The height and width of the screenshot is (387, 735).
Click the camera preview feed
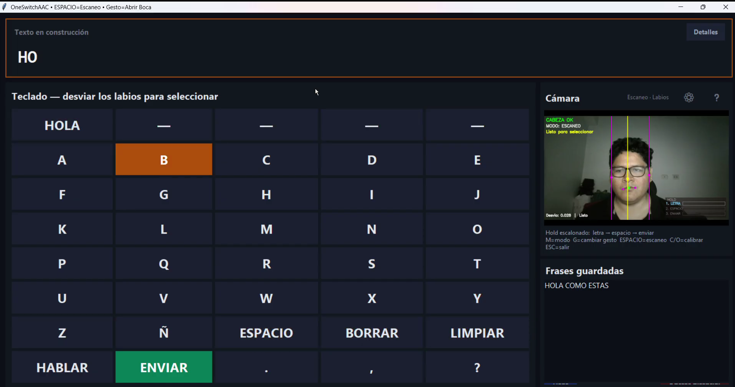[637, 168]
